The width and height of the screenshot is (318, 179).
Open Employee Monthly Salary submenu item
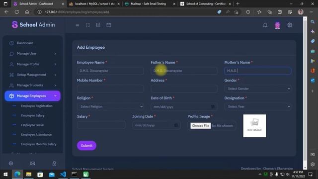click(x=39, y=144)
